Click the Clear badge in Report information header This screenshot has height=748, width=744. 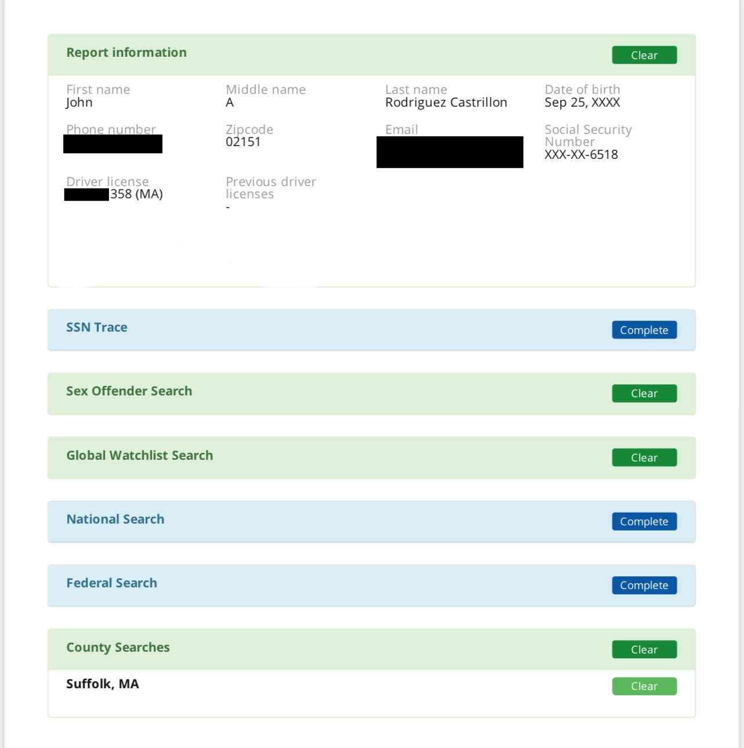(644, 55)
